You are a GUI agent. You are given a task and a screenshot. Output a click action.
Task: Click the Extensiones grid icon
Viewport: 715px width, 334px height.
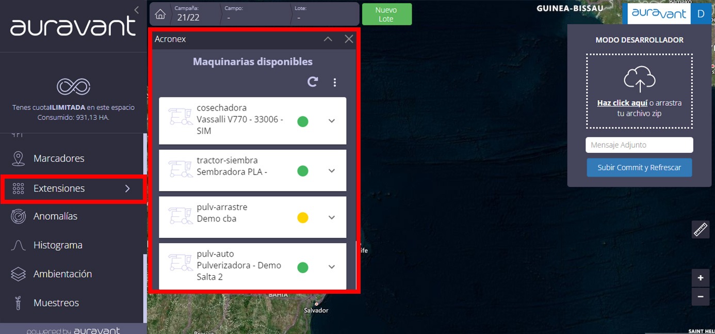coord(19,188)
